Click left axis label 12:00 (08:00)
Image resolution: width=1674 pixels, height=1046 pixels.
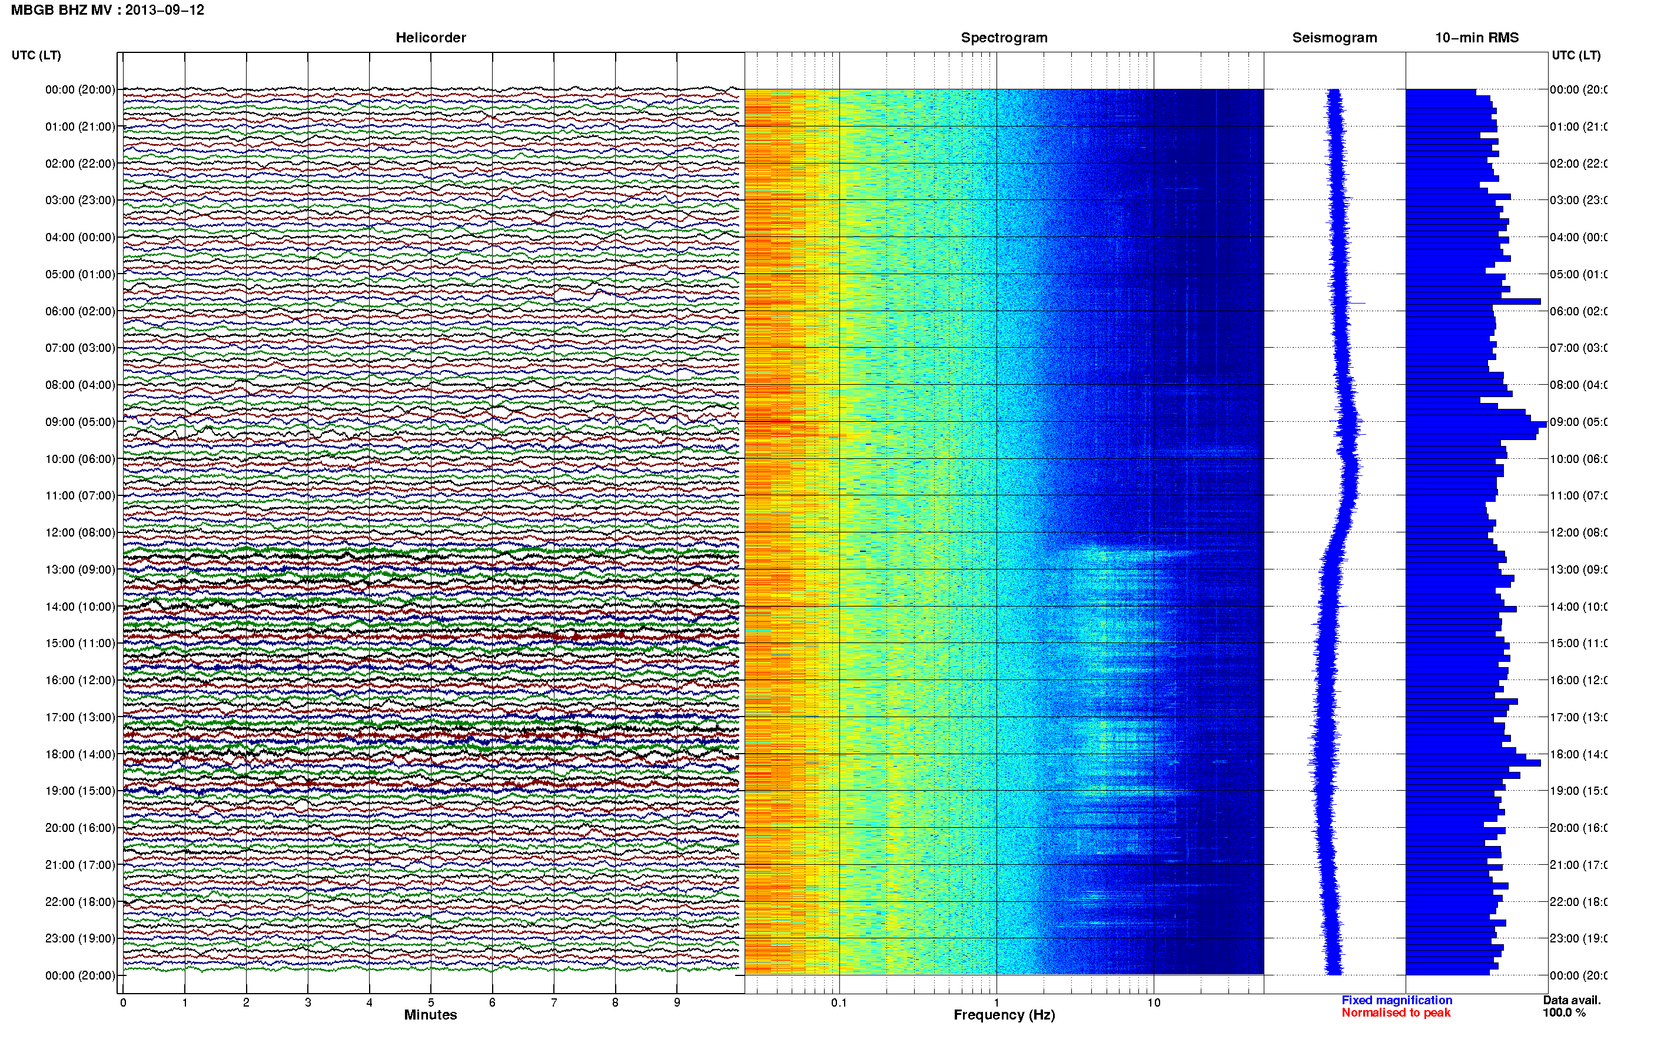(80, 532)
